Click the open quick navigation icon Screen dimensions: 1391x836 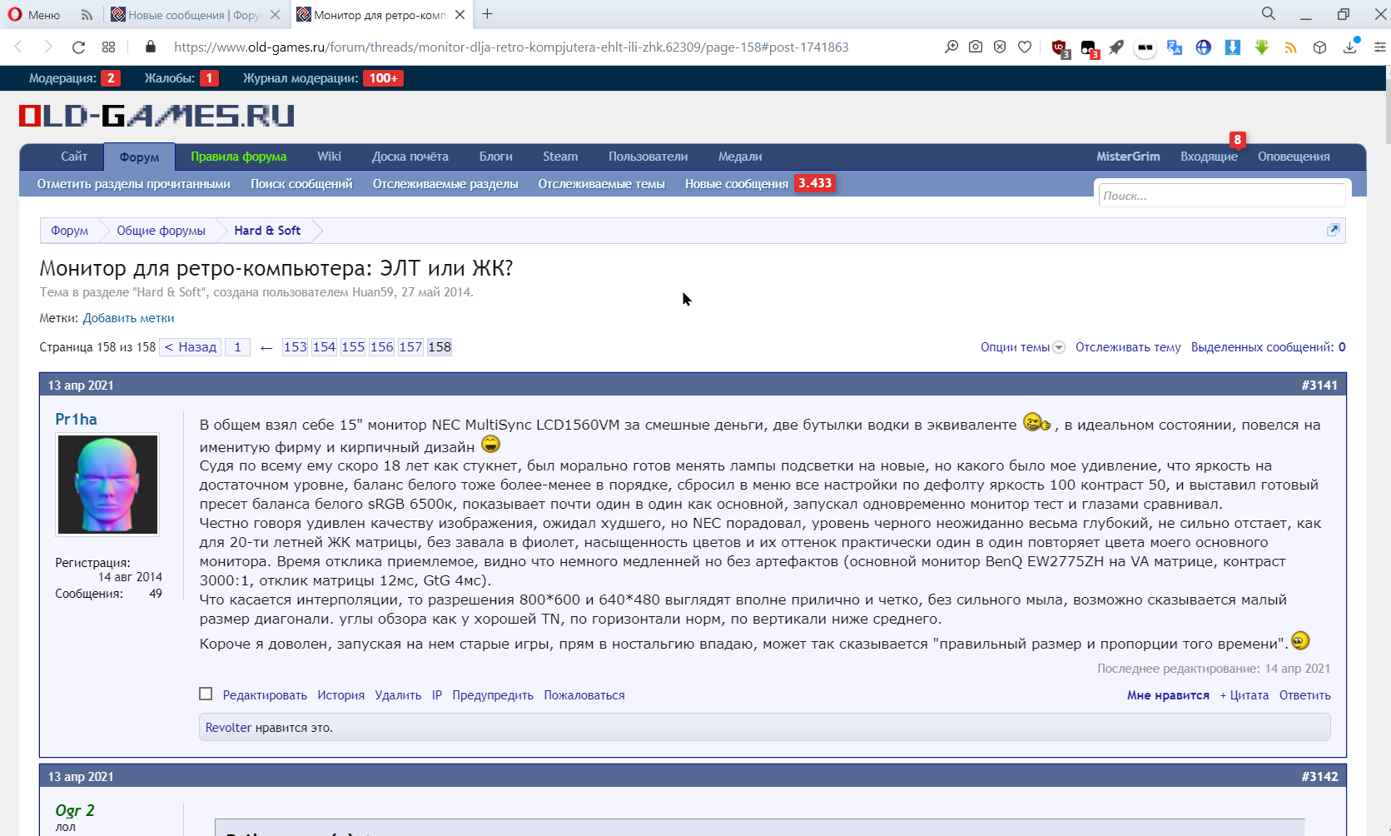tap(1333, 230)
